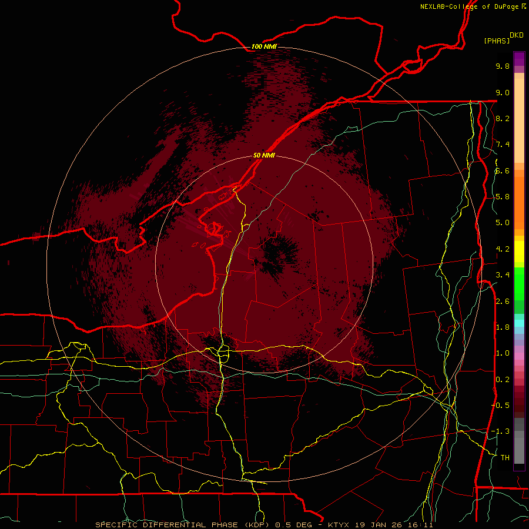529x529 pixels.
Task: Click the 5.0 value on the color scale
Action: [503, 223]
